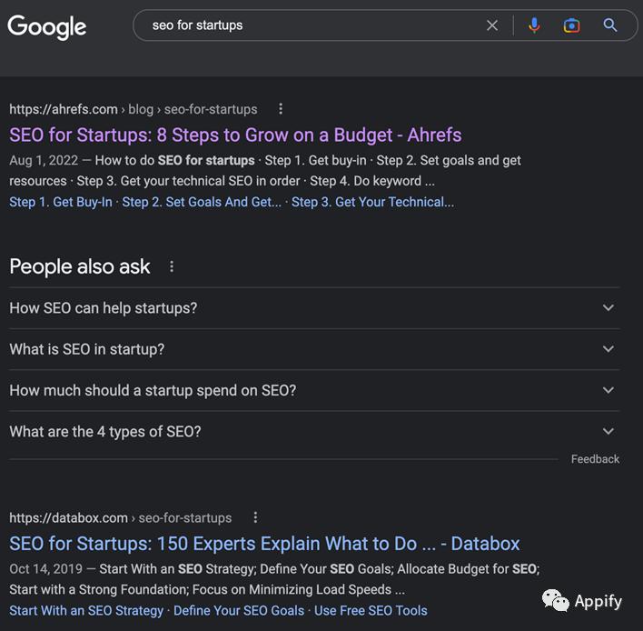Click the Google logo
Screen dimensions: 643x631
click(x=47, y=26)
